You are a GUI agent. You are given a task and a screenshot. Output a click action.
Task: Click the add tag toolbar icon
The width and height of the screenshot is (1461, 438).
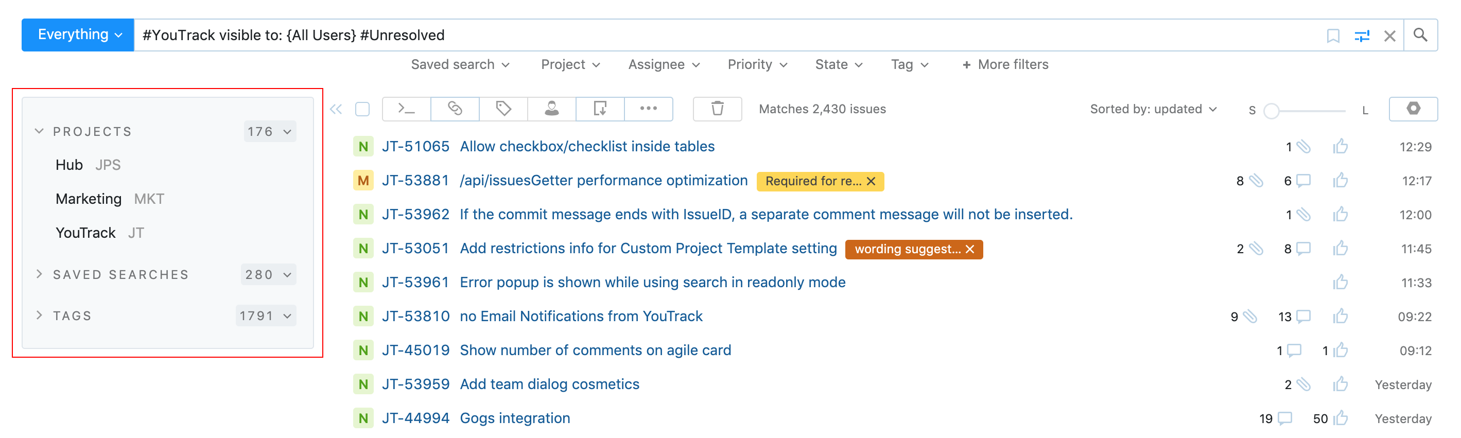point(503,109)
